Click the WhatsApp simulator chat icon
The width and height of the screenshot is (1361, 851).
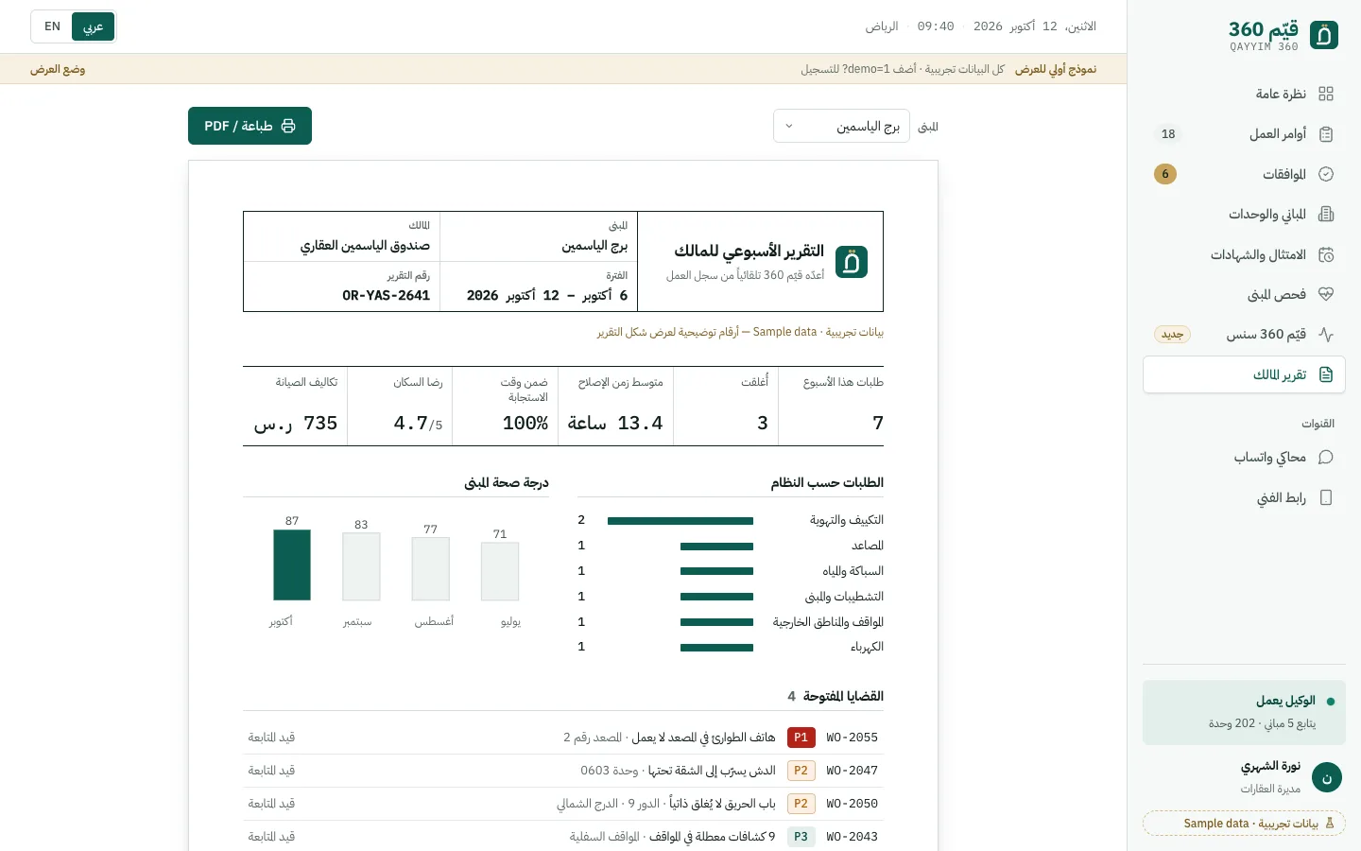pyautogui.click(x=1326, y=457)
